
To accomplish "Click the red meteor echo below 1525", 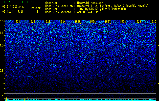I will click(80, 77).
